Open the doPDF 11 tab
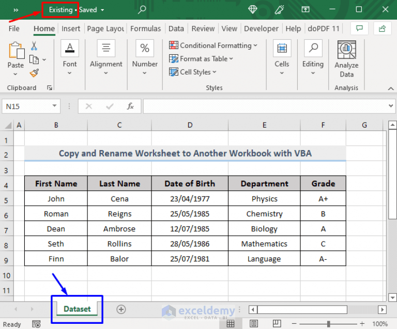 tap(323, 28)
